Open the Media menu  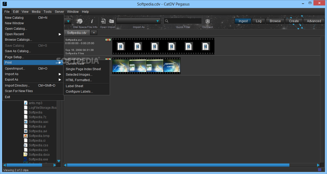click(36, 12)
